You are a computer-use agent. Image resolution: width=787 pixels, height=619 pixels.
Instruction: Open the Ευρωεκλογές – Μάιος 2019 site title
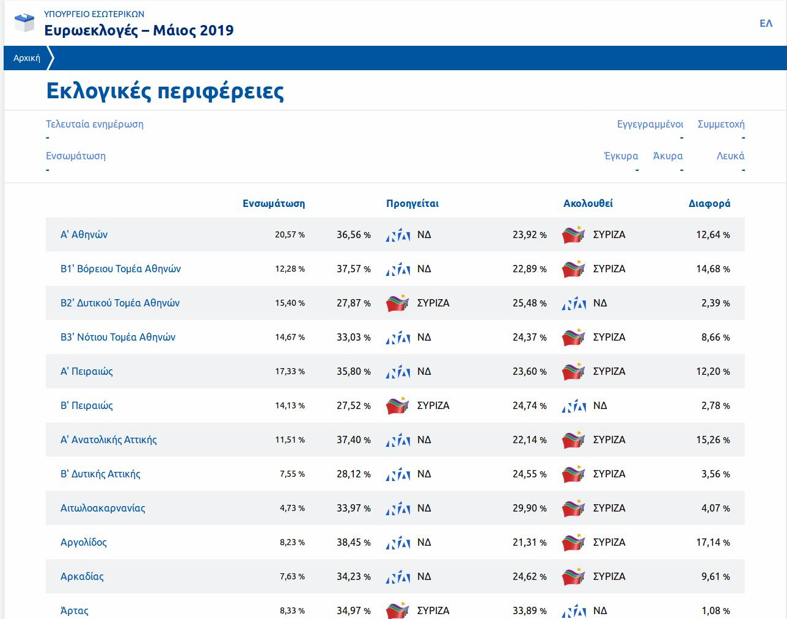139,31
